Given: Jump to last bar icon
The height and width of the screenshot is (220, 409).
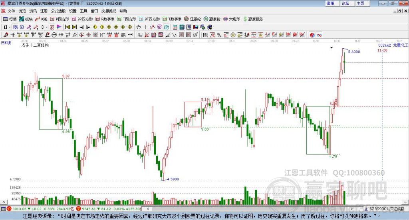Looking at the screenshot, I should click(x=74, y=27).
